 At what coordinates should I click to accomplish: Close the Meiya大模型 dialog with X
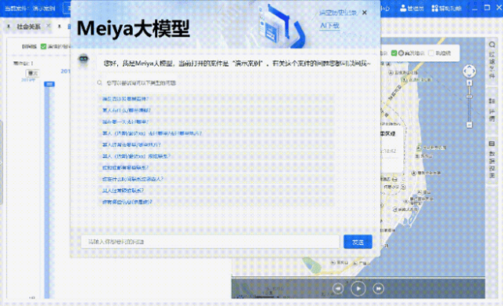coord(365,13)
